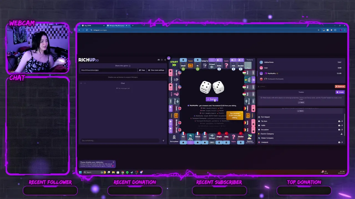Select the Haifa board tile
The height and width of the screenshot is (199, 355).
click(234, 64)
